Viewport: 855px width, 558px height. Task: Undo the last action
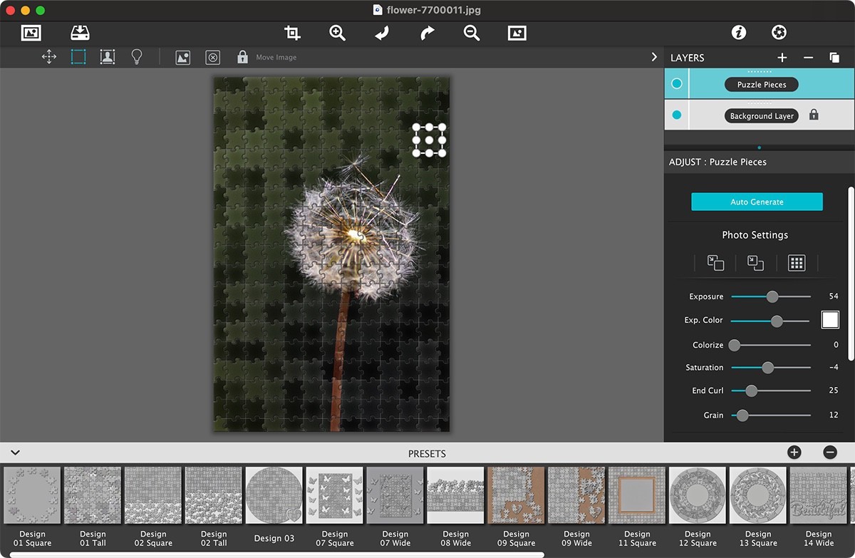tap(381, 33)
